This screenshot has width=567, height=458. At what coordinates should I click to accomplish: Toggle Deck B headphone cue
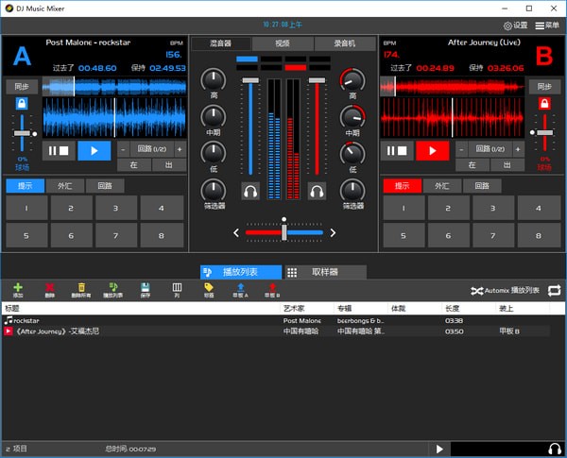tap(317, 190)
